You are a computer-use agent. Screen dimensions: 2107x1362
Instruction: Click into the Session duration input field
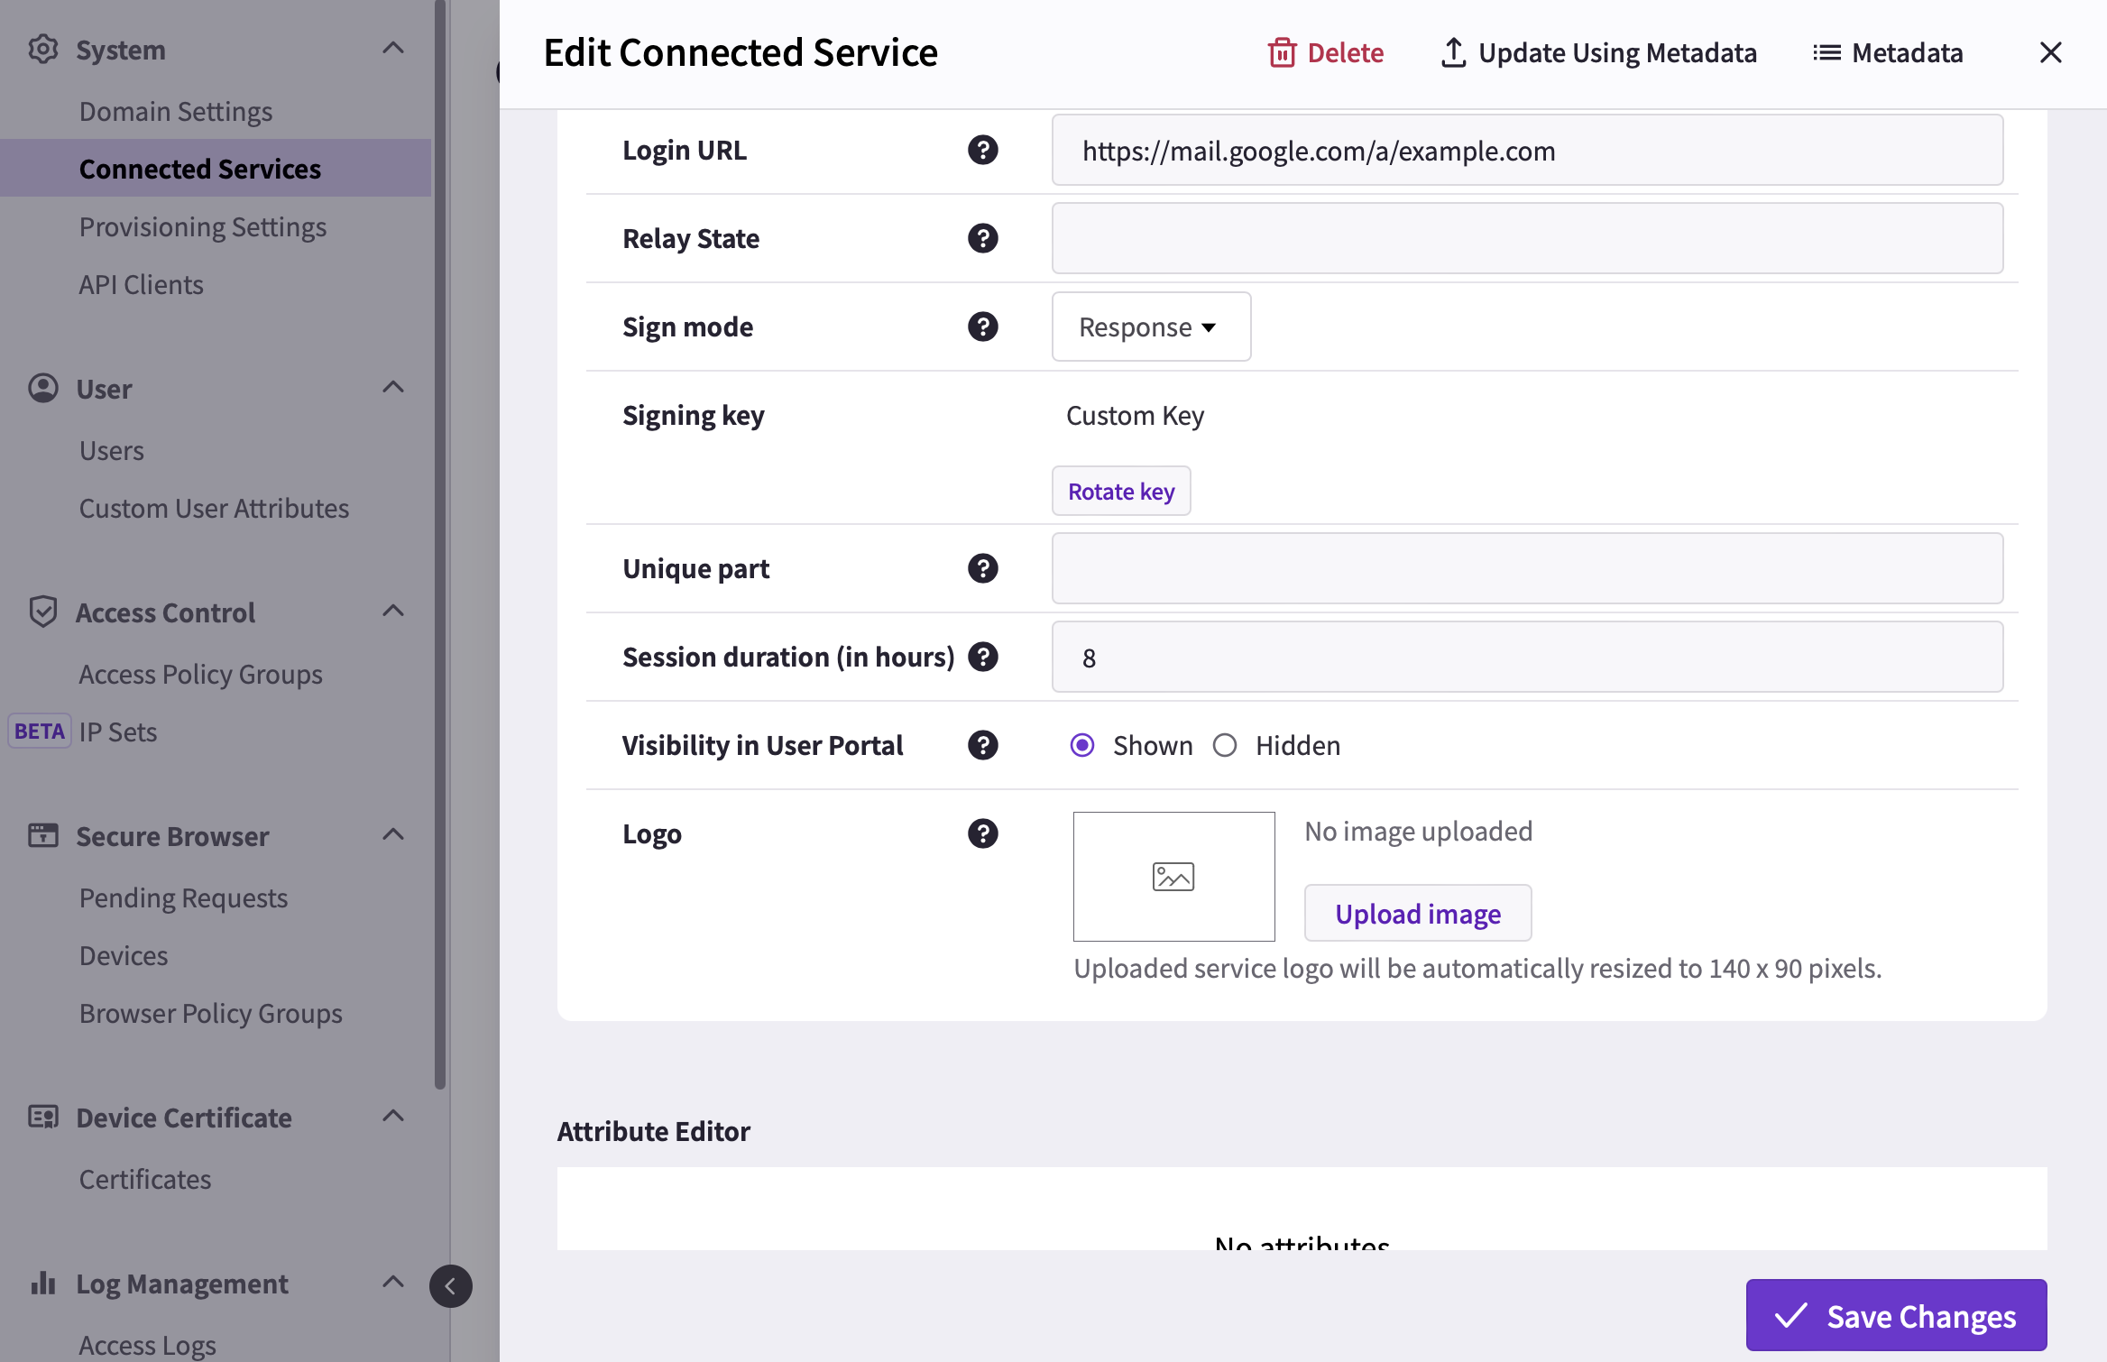(x=1527, y=657)
